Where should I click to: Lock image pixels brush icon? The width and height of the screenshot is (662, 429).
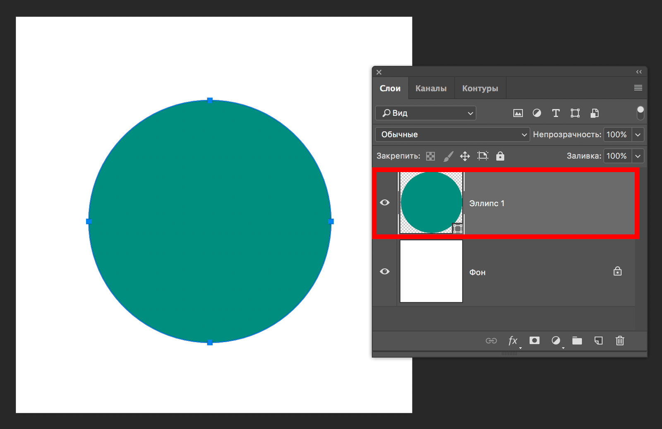click(448, 156)
